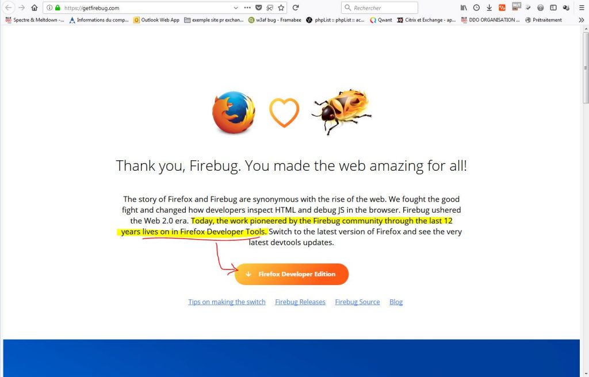Click the vertical page scrollbar thumb
Image resolution: width=589 pixels, height=377 pixels.
(x=586, y=68)
